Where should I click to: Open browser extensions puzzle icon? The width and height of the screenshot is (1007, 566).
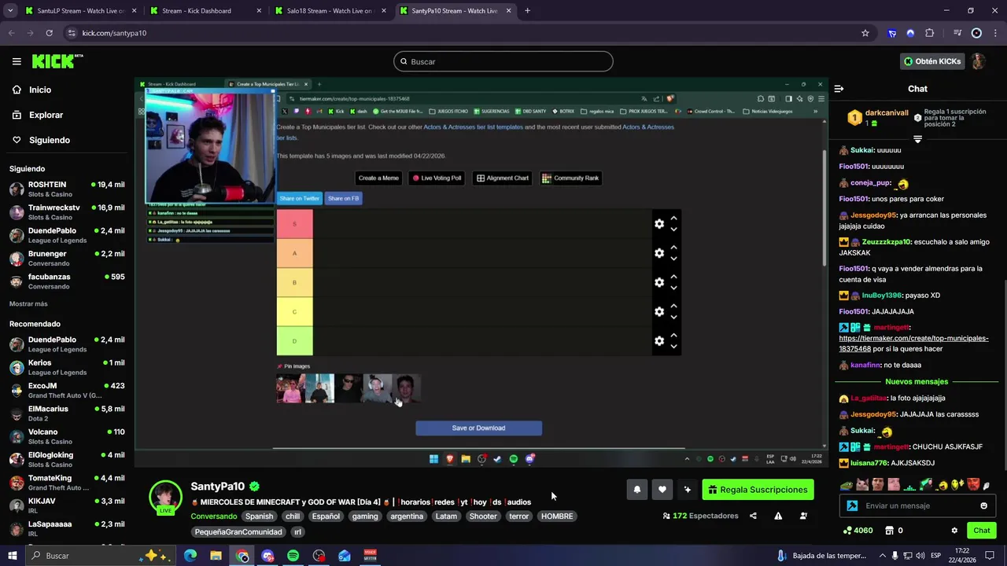[x=930, y=33]
